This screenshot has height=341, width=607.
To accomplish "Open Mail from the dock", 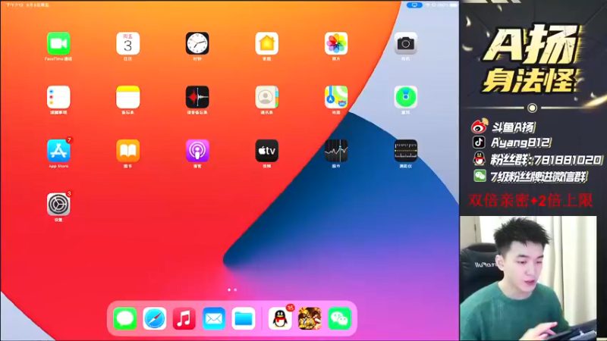I will click(x=214, y=319).
